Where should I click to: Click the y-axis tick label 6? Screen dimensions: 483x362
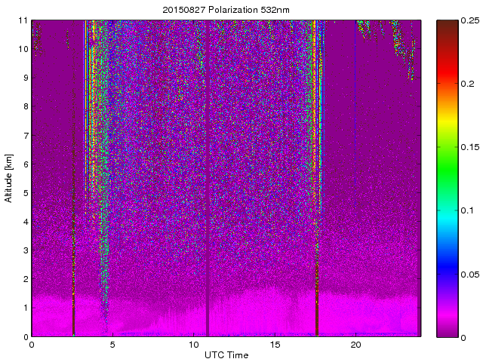[x=25, y=164]
